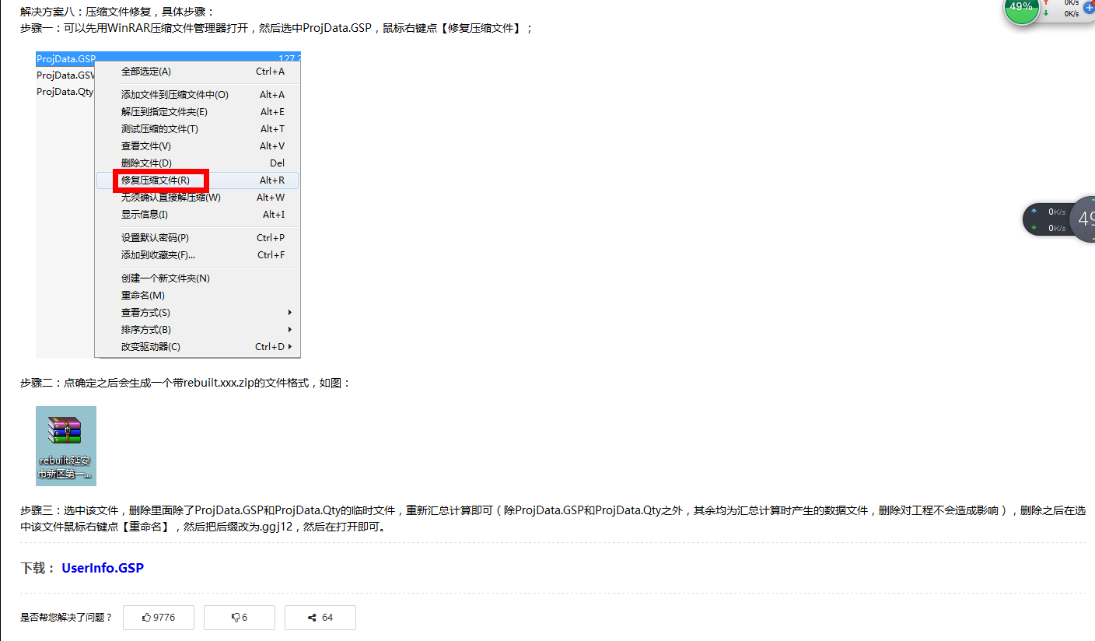Choose 添加文件到压缩文件中(O) menu entry

198,95
